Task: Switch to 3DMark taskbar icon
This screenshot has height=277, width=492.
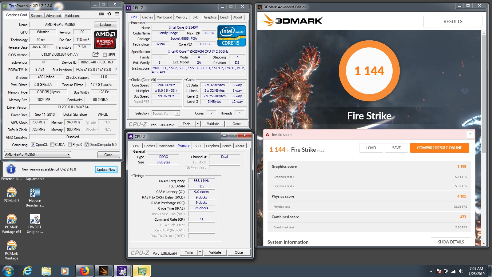Action: coord(103,271)
